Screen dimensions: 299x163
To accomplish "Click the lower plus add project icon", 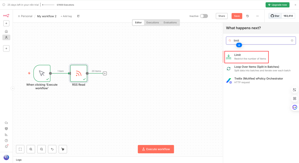I will (6, 48).
